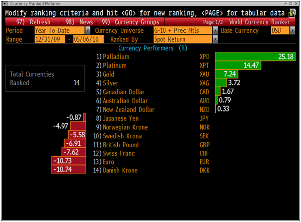Viewport: 301px width, 222px height.
Task: Click the -0.87 Japanese Yen value
Action: point(74,117)
